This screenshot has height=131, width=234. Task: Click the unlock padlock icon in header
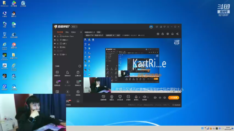pyautogui.click(x=163, y=34)
